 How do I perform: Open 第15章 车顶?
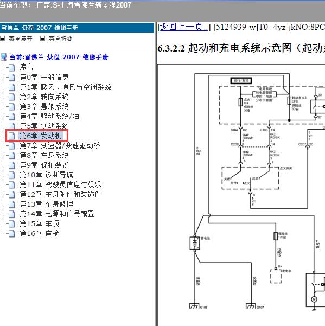click(x=39, y=223)
